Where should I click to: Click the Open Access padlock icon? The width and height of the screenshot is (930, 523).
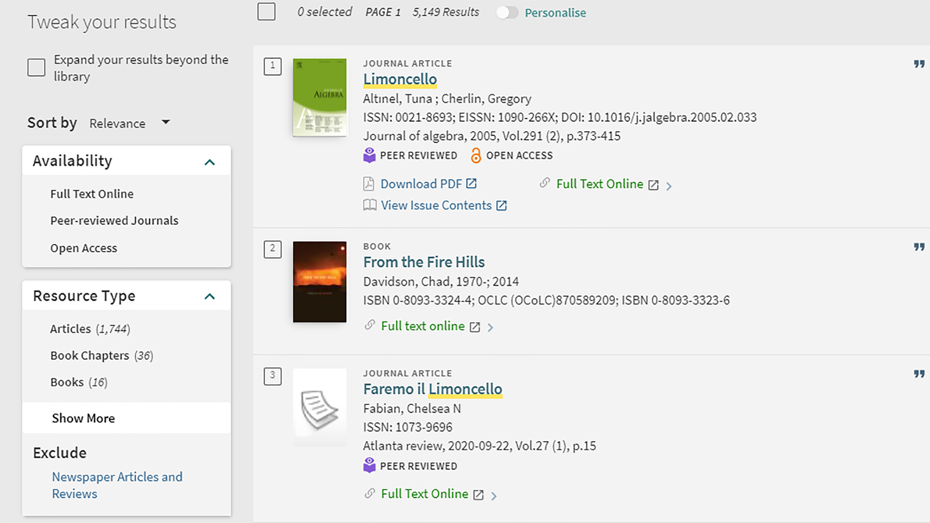[475, 155]
